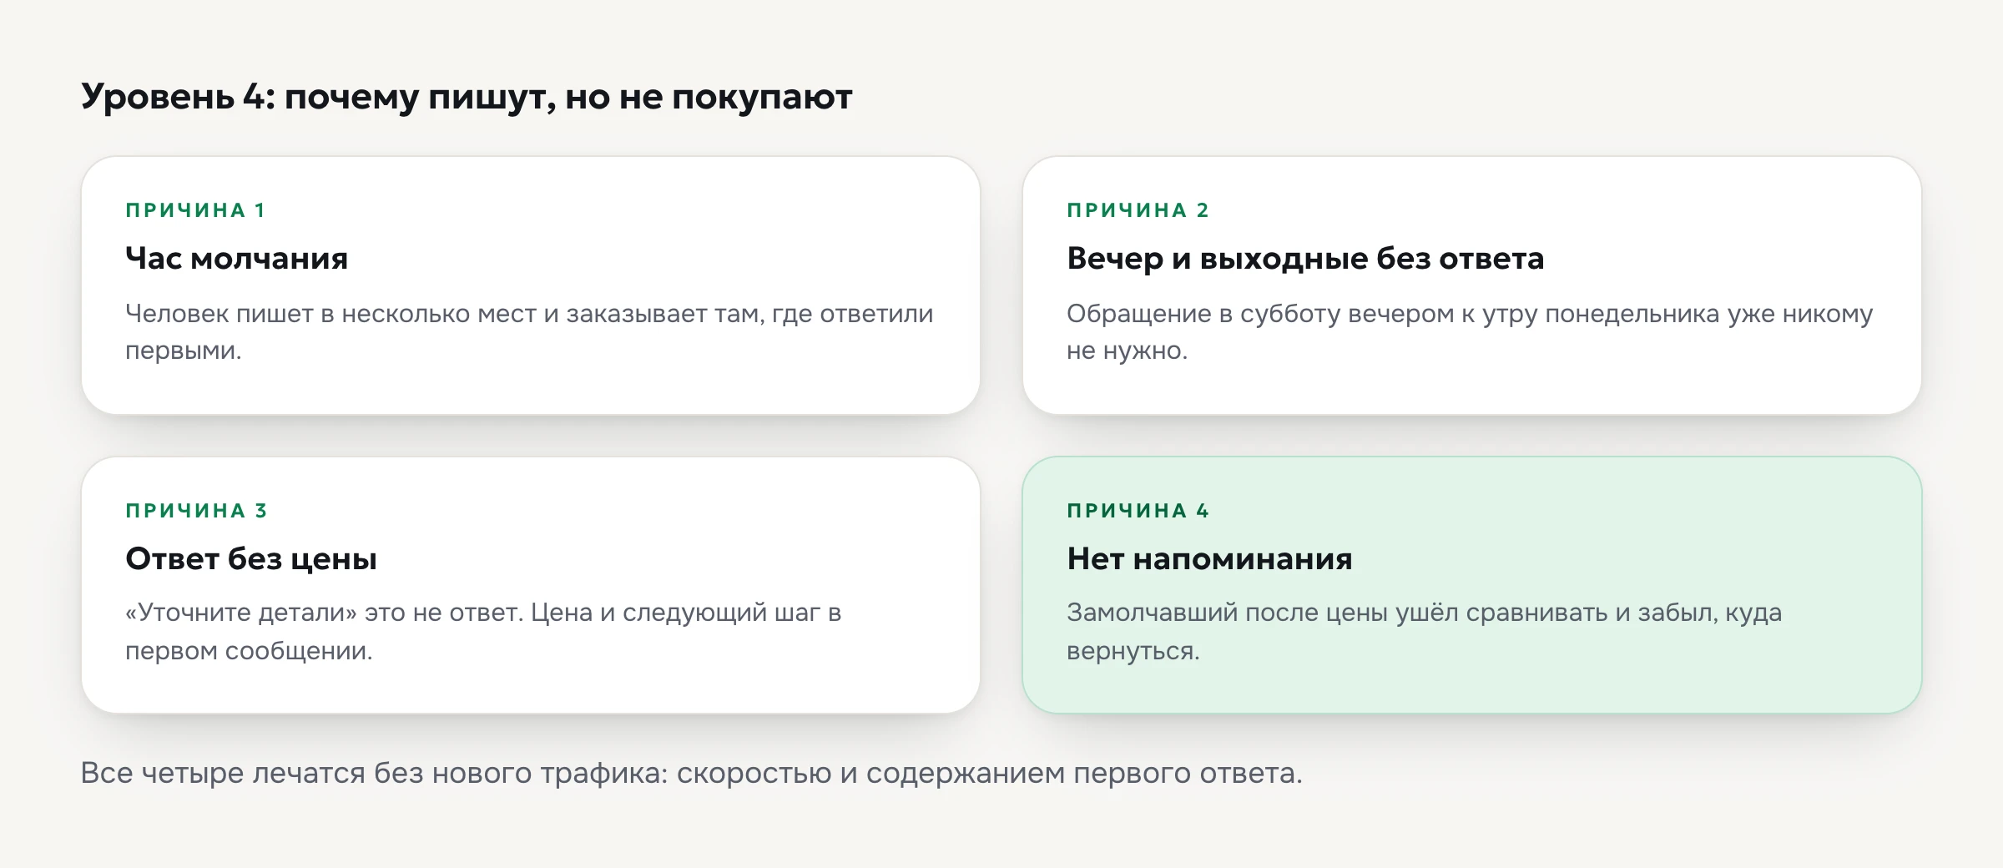The height and width of the screenshot is (868, 2003).
Task: Click the "Нет напоминания" card title
Action: pyautogui.click(x=1209, y=558)
